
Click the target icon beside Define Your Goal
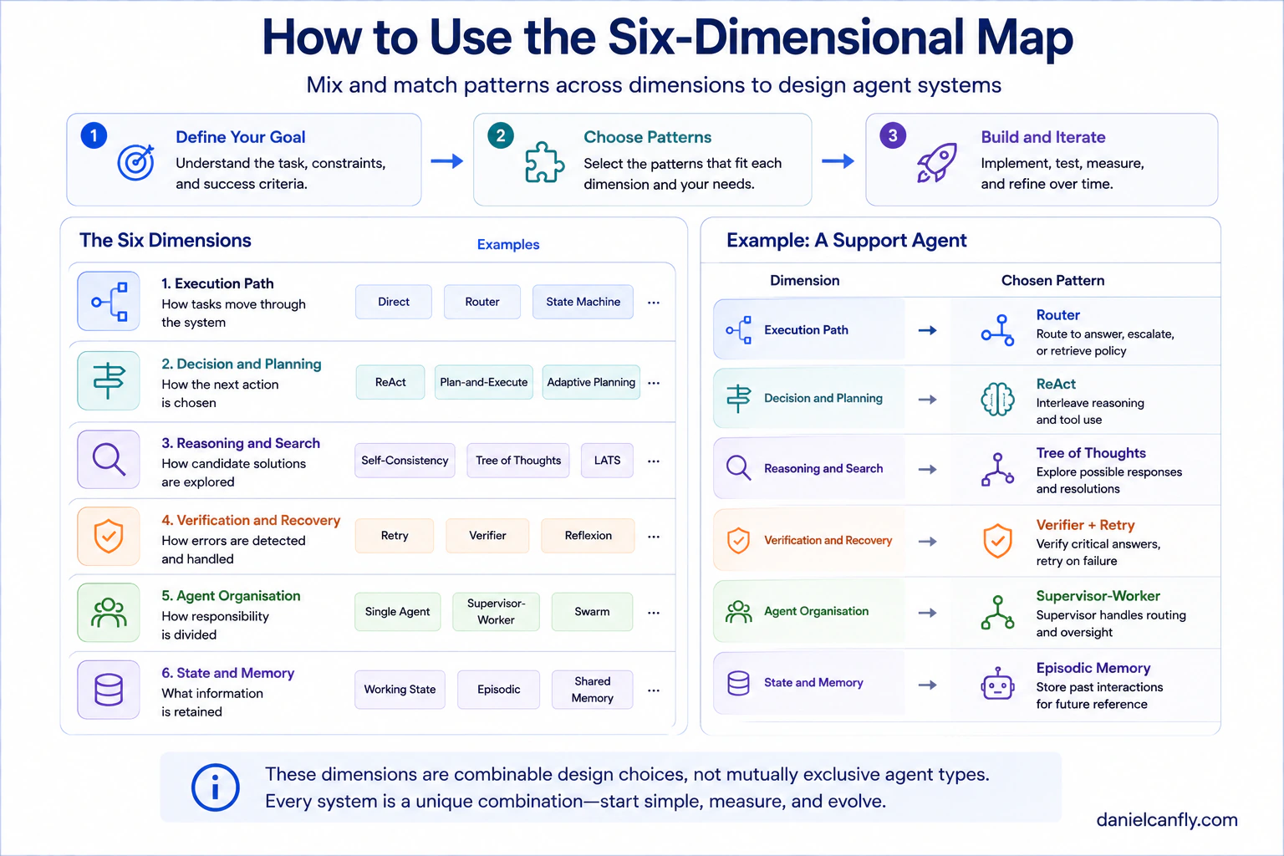136,162
